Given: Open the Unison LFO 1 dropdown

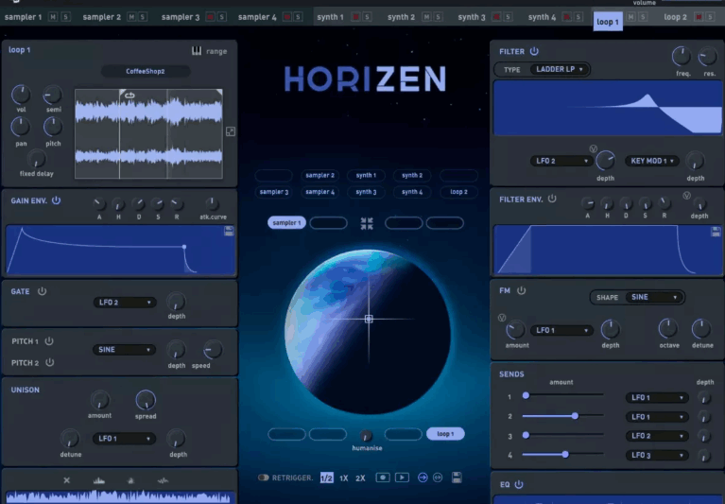Looking at the screenshot, I should 124,439.
